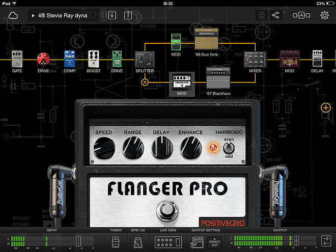The height and width of the screenshot is (252, 336).
Task: Open the output mixer faders icon
Action: pyautogui.click(x=326, y=241)
